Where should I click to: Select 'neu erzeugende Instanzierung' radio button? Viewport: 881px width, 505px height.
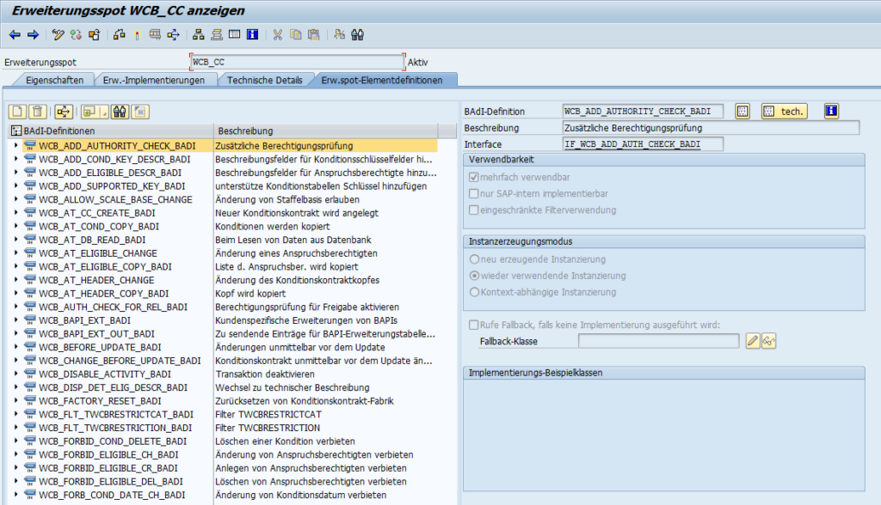[x=474, y=259]
